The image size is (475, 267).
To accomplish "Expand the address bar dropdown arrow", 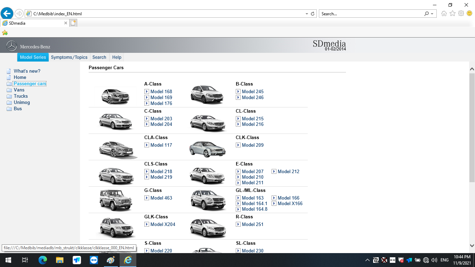I will click(307, 14).
